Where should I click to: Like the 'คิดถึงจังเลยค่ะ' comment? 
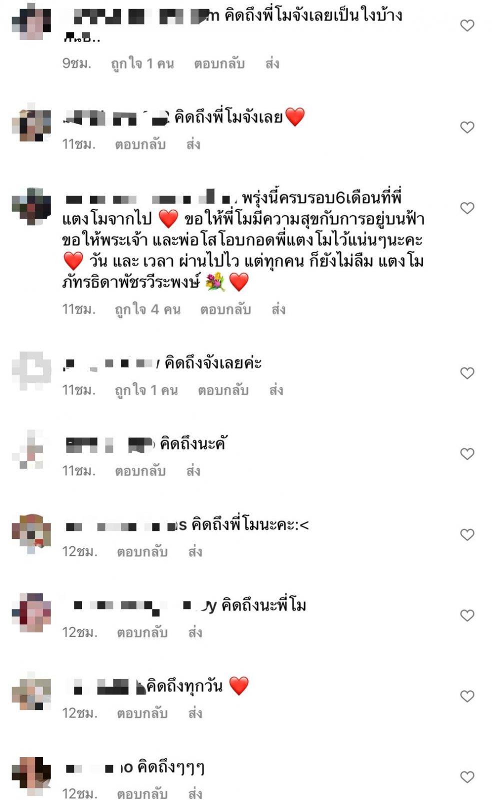[467, 373]
